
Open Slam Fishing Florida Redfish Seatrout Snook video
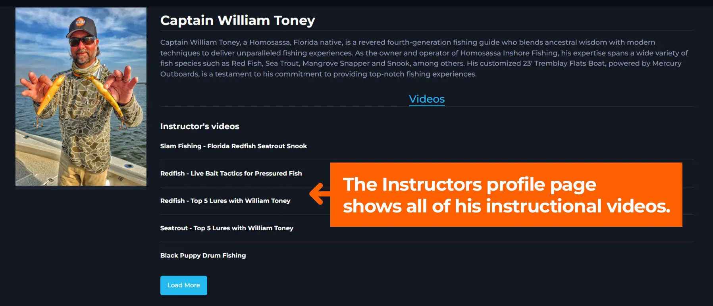point(233,146)
